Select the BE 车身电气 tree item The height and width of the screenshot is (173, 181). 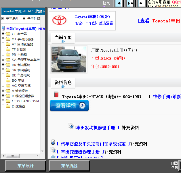click(21, 75)
